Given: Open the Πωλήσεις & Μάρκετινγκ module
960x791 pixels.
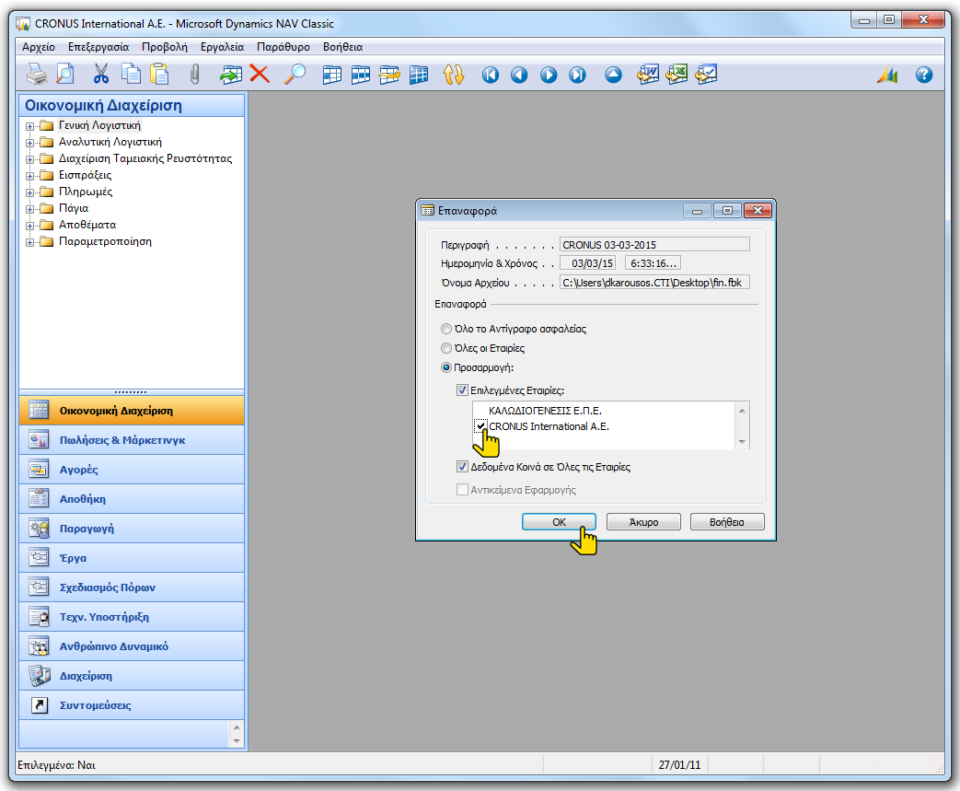Looking at the screenshot, I should coord(132,440).
